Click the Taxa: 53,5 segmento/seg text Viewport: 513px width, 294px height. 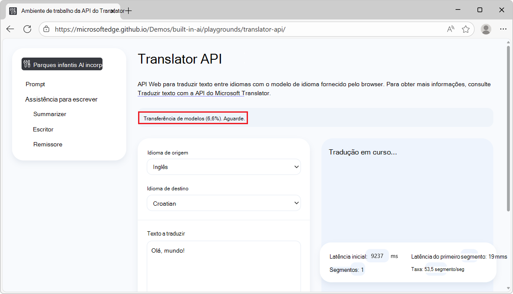(437, 269)
